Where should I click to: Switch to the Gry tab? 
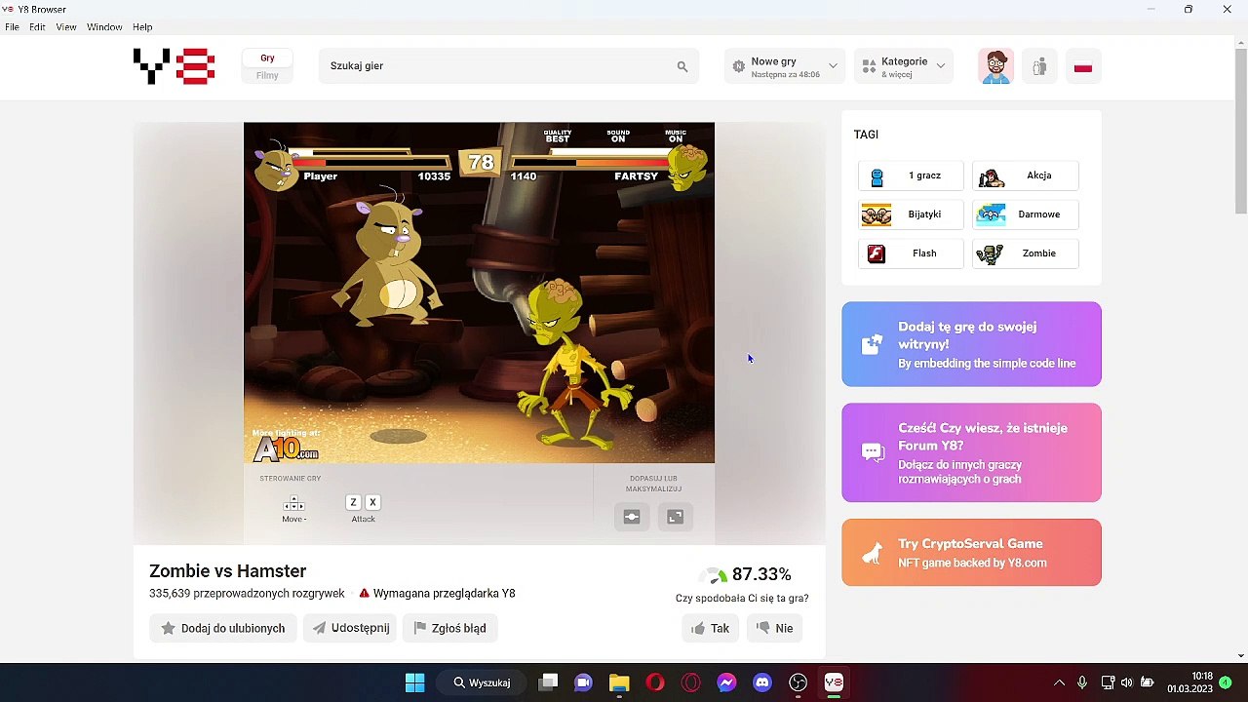(x=267, y=58)
